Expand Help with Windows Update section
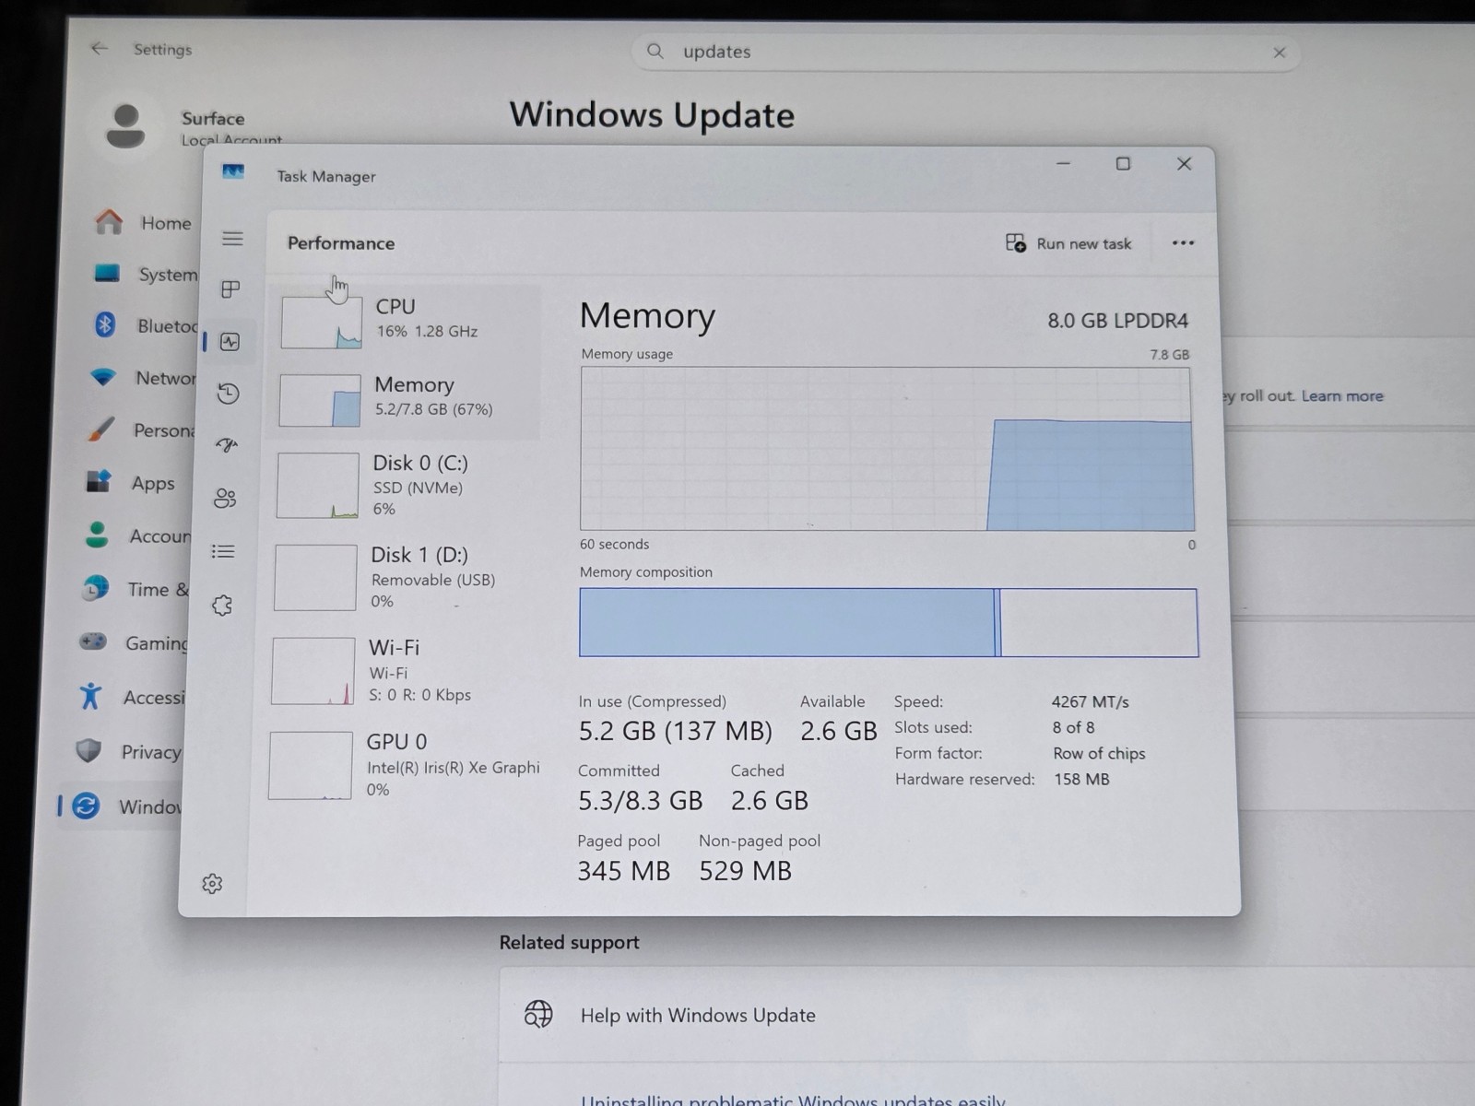1475x1106 pixels. pyautogui.click(x=986, y=1015)
